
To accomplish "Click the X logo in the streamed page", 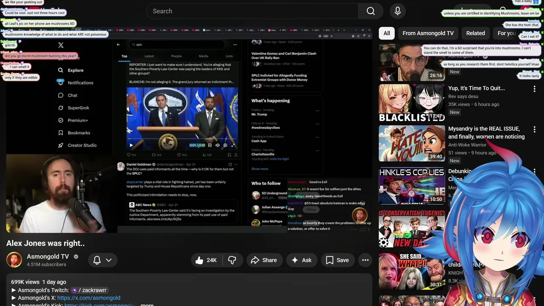I will (61, 45).
